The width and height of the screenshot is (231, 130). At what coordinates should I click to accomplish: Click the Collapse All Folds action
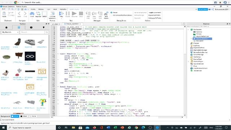155,18
